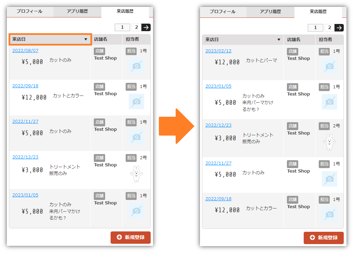353x253 pixels.
Task: Click Test Shop in 2023/02/12 row
Action: coord(299,59)
